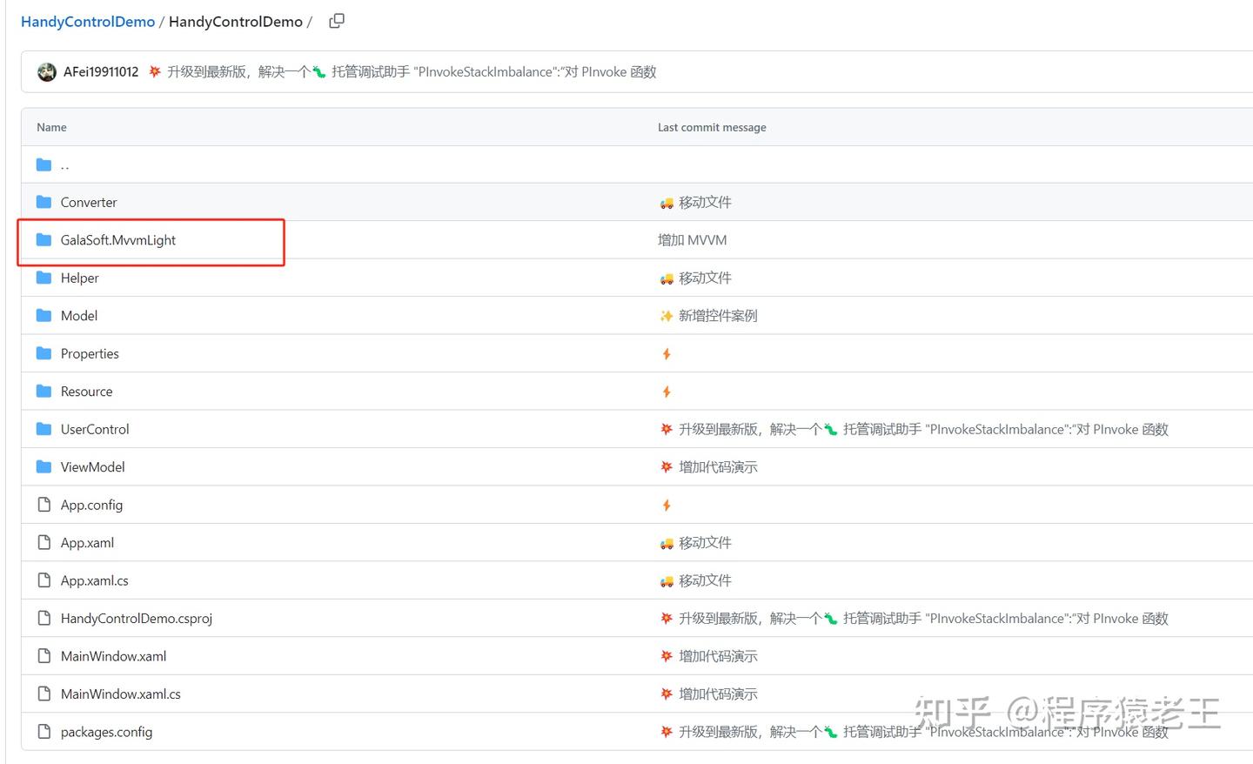
Task: Open the Model folder
Action: [79, 315]
